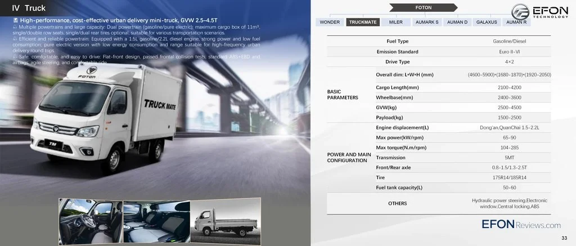Click the '5MT' transmission value
Screen dimensions: 576x246
click(509, 158)
